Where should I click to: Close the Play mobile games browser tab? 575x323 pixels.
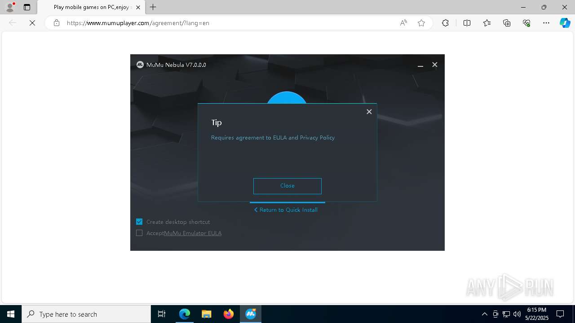pos(138,7)
